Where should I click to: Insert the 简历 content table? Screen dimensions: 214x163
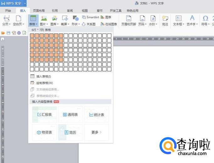[70, 132]
